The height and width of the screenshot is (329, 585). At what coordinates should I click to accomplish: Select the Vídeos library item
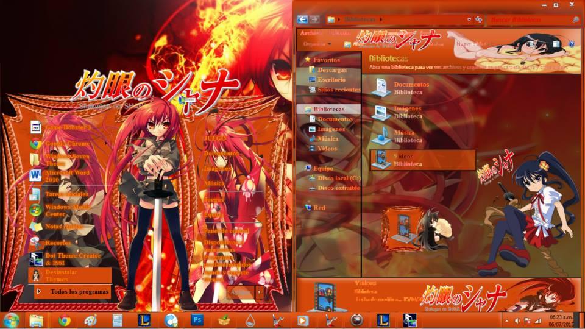[x=422, y=160]
